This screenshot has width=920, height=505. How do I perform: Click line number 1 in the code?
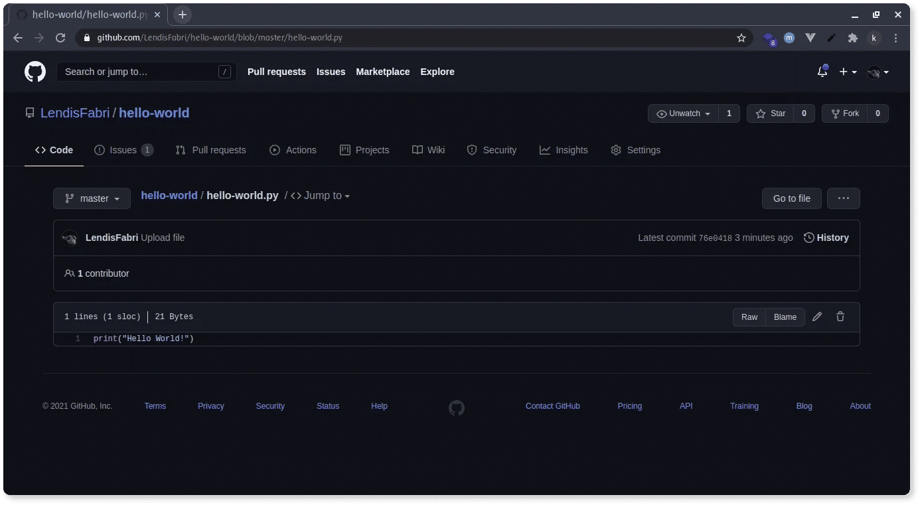(x=78, y=339)
